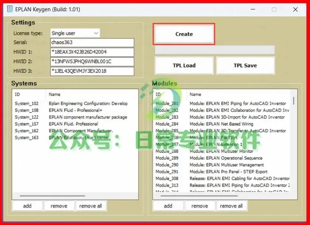Viewport: 310px width, 225px height.
Task: Click the Modules list vertical scrollbar thumb
Action: tap(294, 101)
